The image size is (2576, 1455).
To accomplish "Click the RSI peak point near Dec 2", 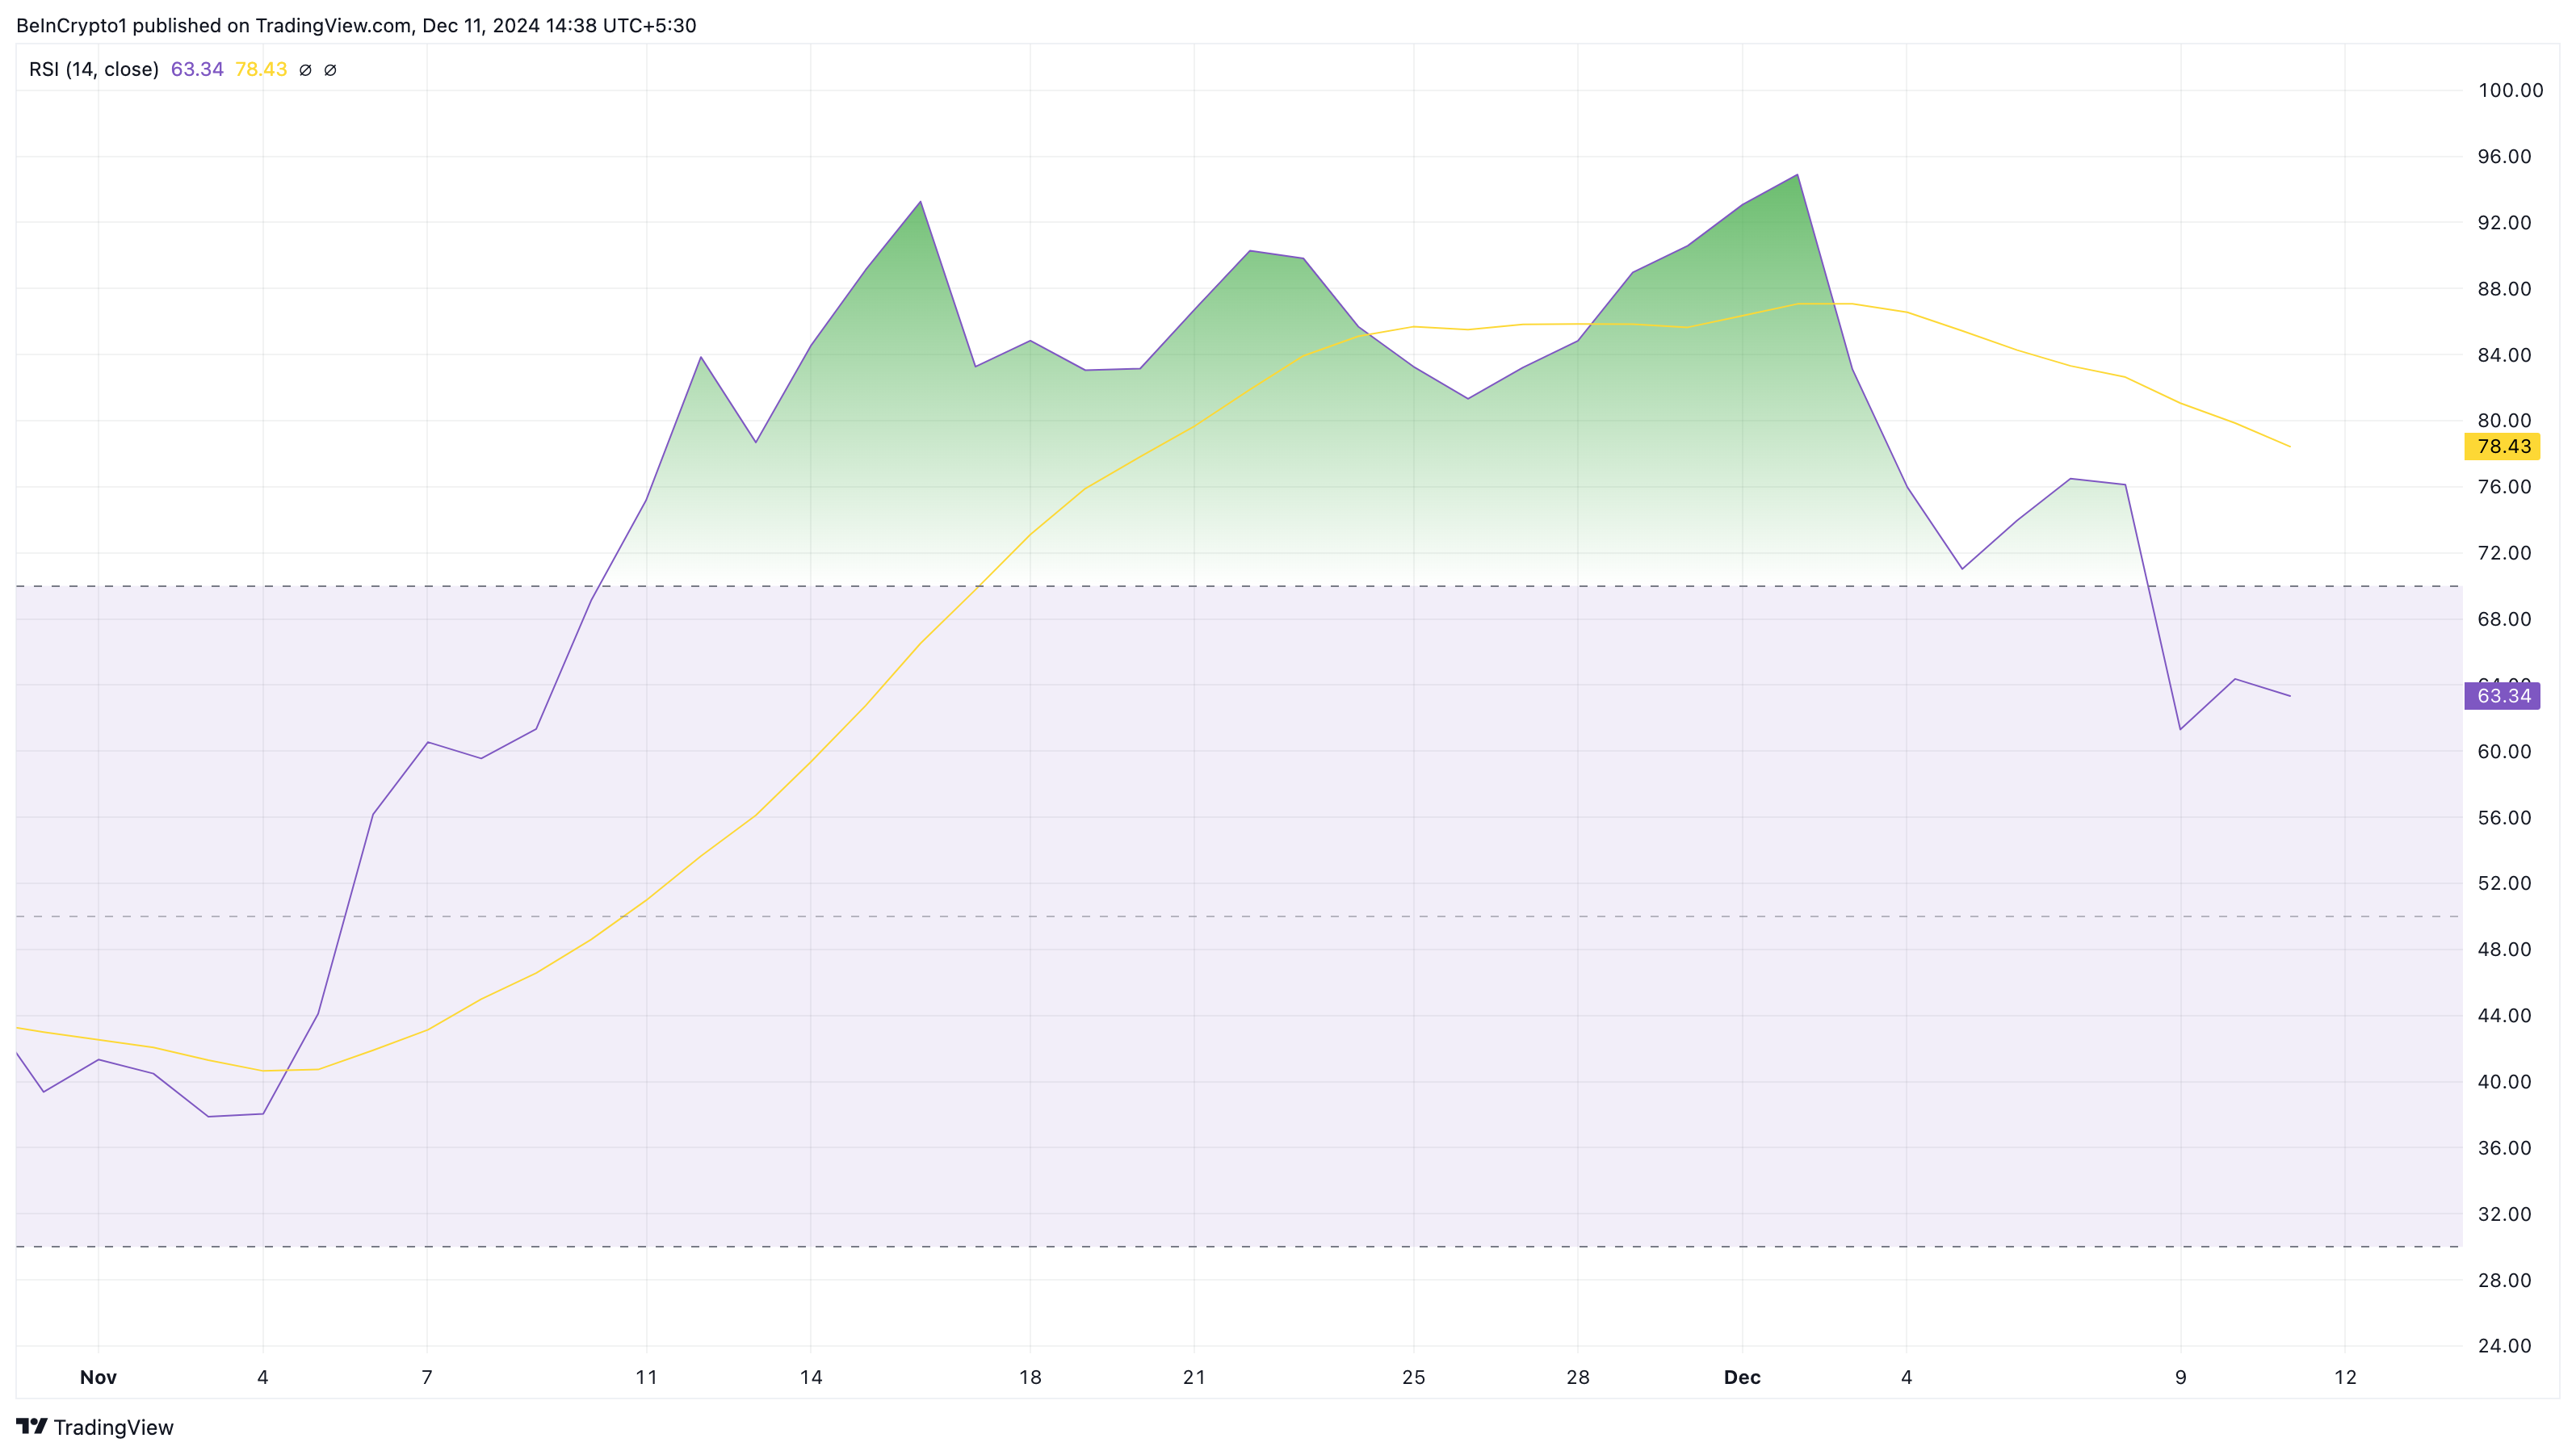I will [x=1797, y=175].
